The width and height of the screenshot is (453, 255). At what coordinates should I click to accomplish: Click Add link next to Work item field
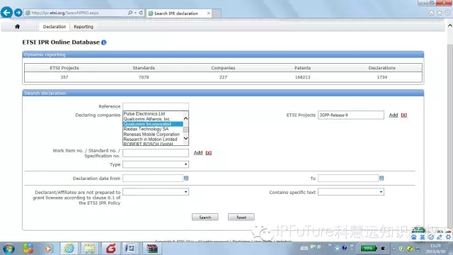coord(198,153)
